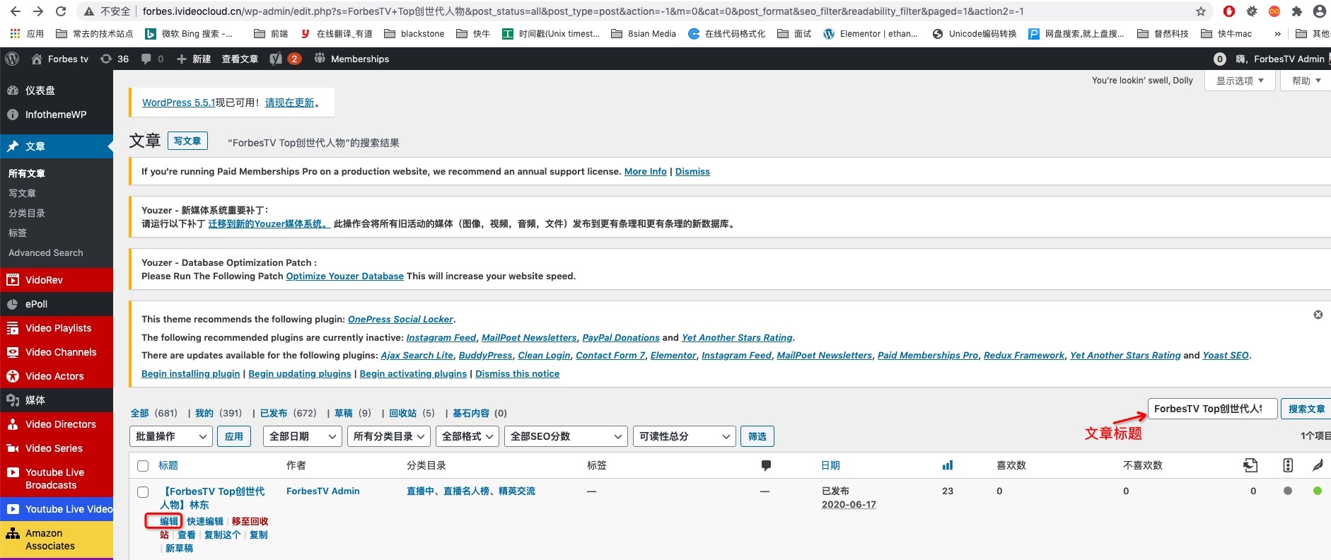Screen dimensions: 1331x560
Task: Sort by the comments column icon
Action: (x=765, y=465)
